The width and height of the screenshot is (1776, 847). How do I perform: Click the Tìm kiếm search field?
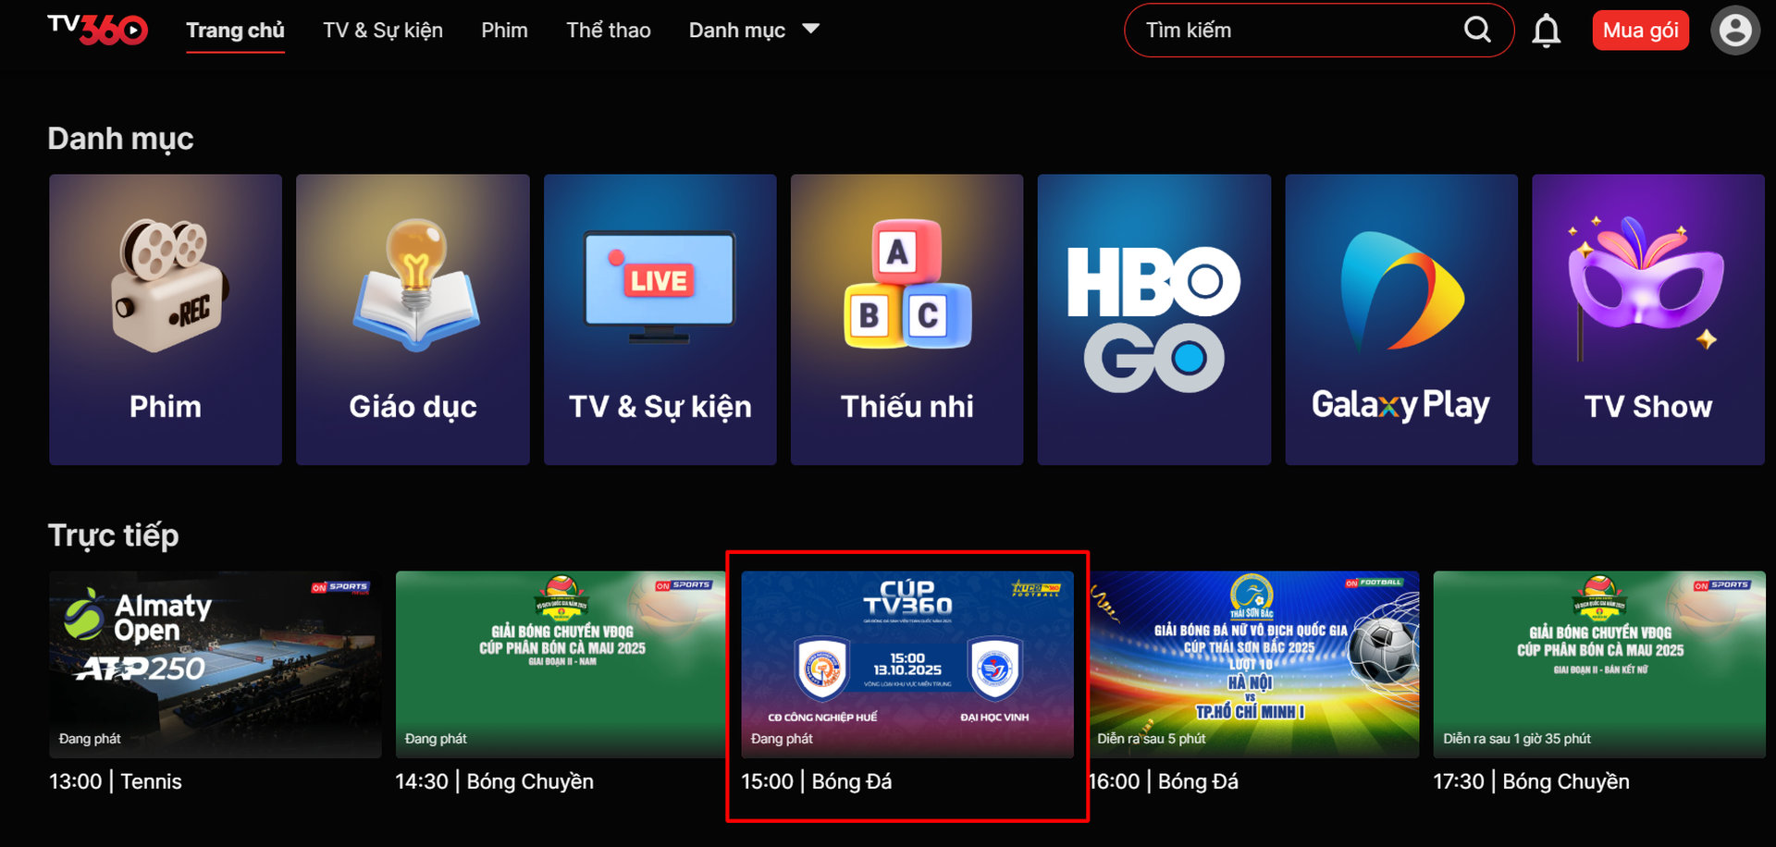click(1295, 31)
